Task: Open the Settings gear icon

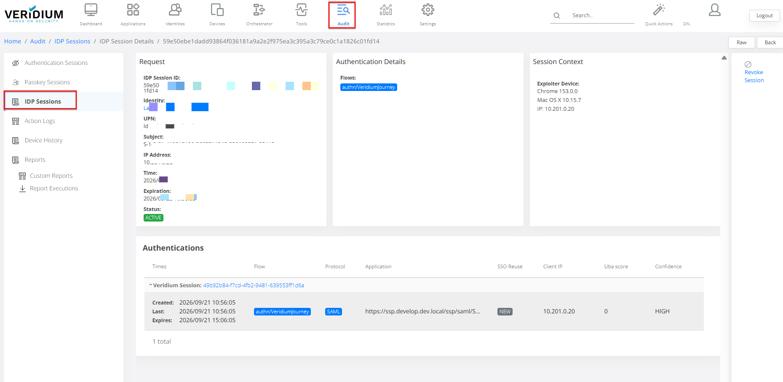Action: (428, 10)
